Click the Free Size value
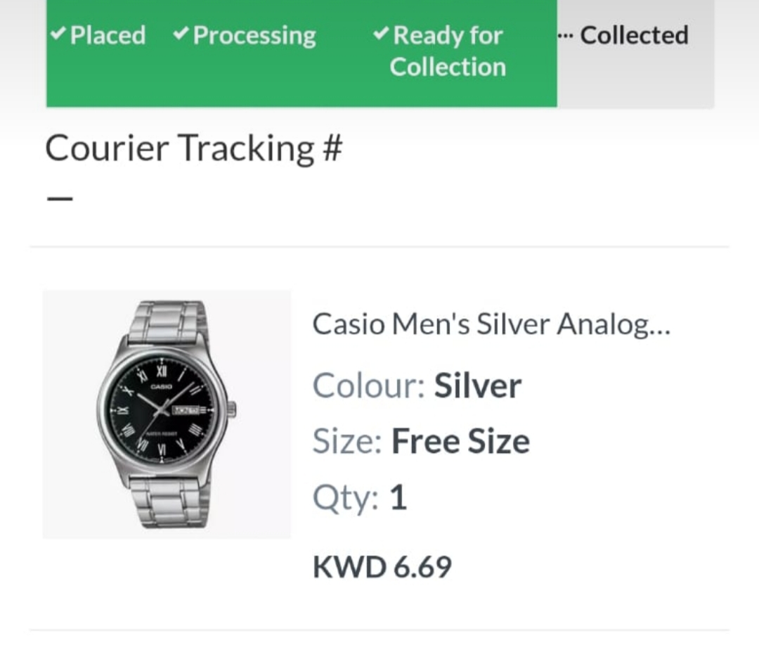 460,442
